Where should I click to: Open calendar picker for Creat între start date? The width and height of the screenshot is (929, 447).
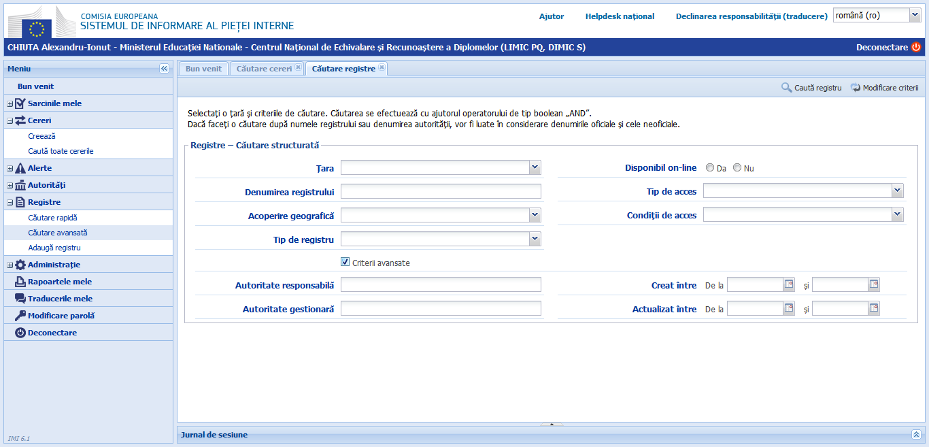point(789,284)
